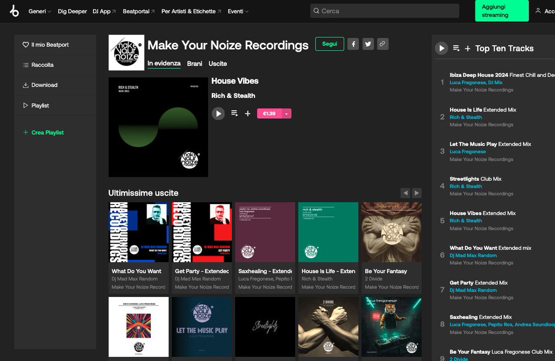Open the 2 Divide crossed arms cover
The image size is (555, 361).
click(x=328, y=327)
